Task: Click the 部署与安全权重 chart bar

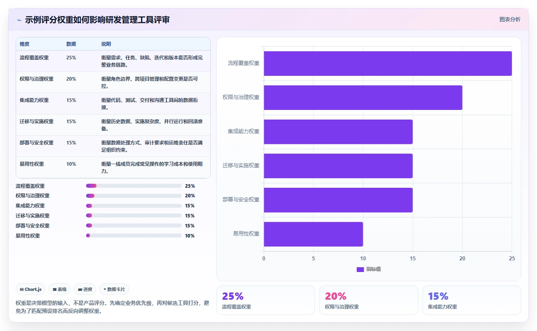Action: (x=338, y=200)
